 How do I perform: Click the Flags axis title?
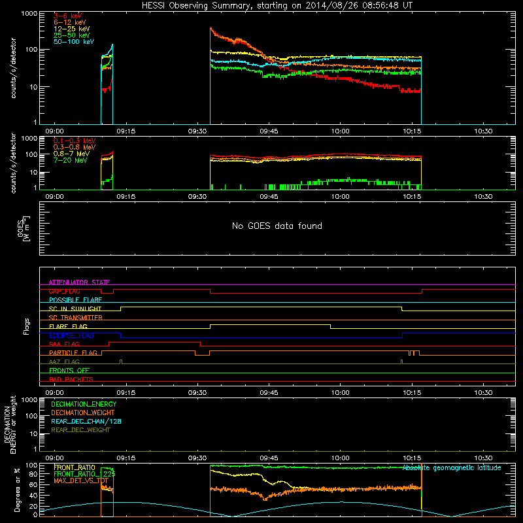27,326
